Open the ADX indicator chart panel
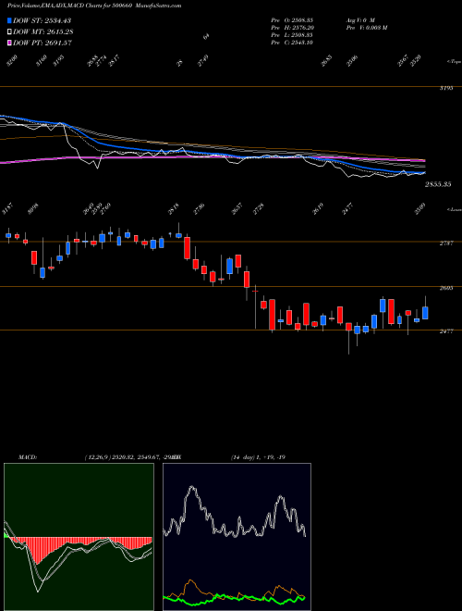The height and width of the screenshot is (611, 462). (x=237, y=537)
